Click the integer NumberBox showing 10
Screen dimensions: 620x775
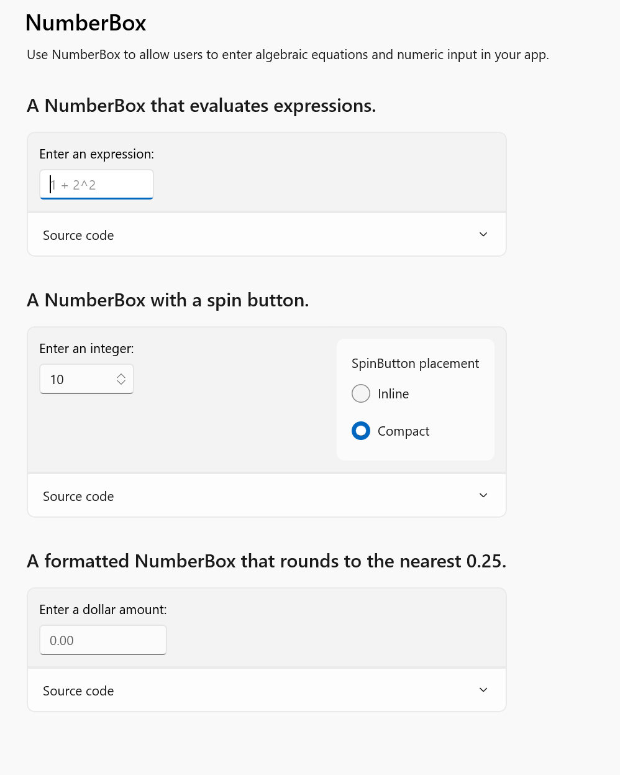pyautogui.click(x=75, y=378)
